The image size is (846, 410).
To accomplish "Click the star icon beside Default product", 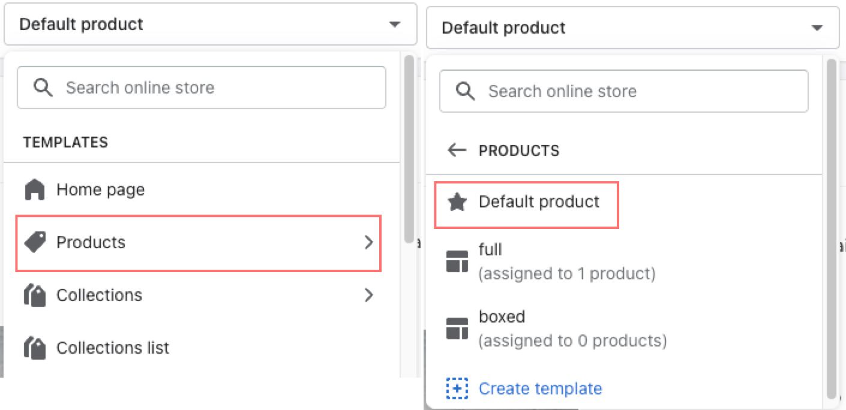I will 457,202.
